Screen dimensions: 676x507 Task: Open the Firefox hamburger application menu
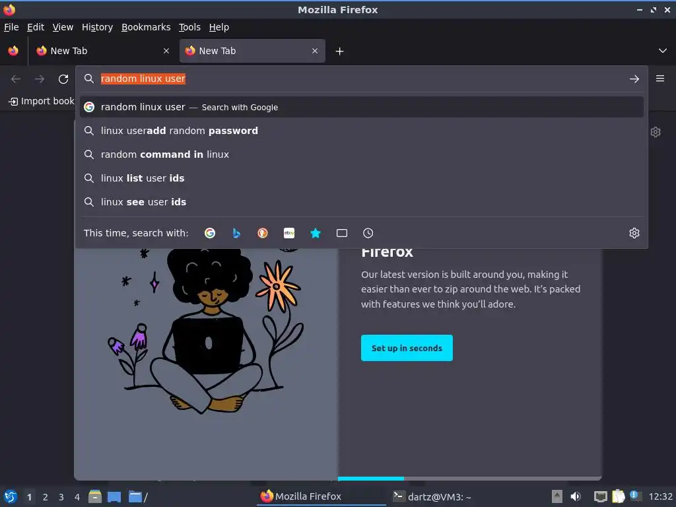pos(660,79)
